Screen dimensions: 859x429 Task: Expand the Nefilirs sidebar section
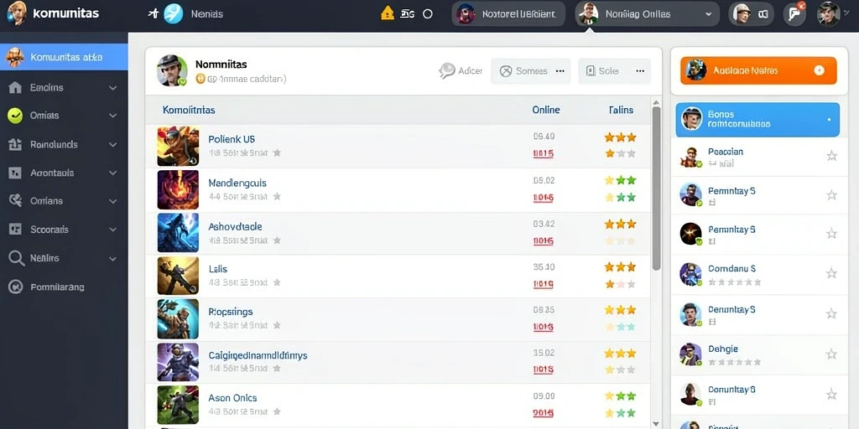[x=113, y=258]
